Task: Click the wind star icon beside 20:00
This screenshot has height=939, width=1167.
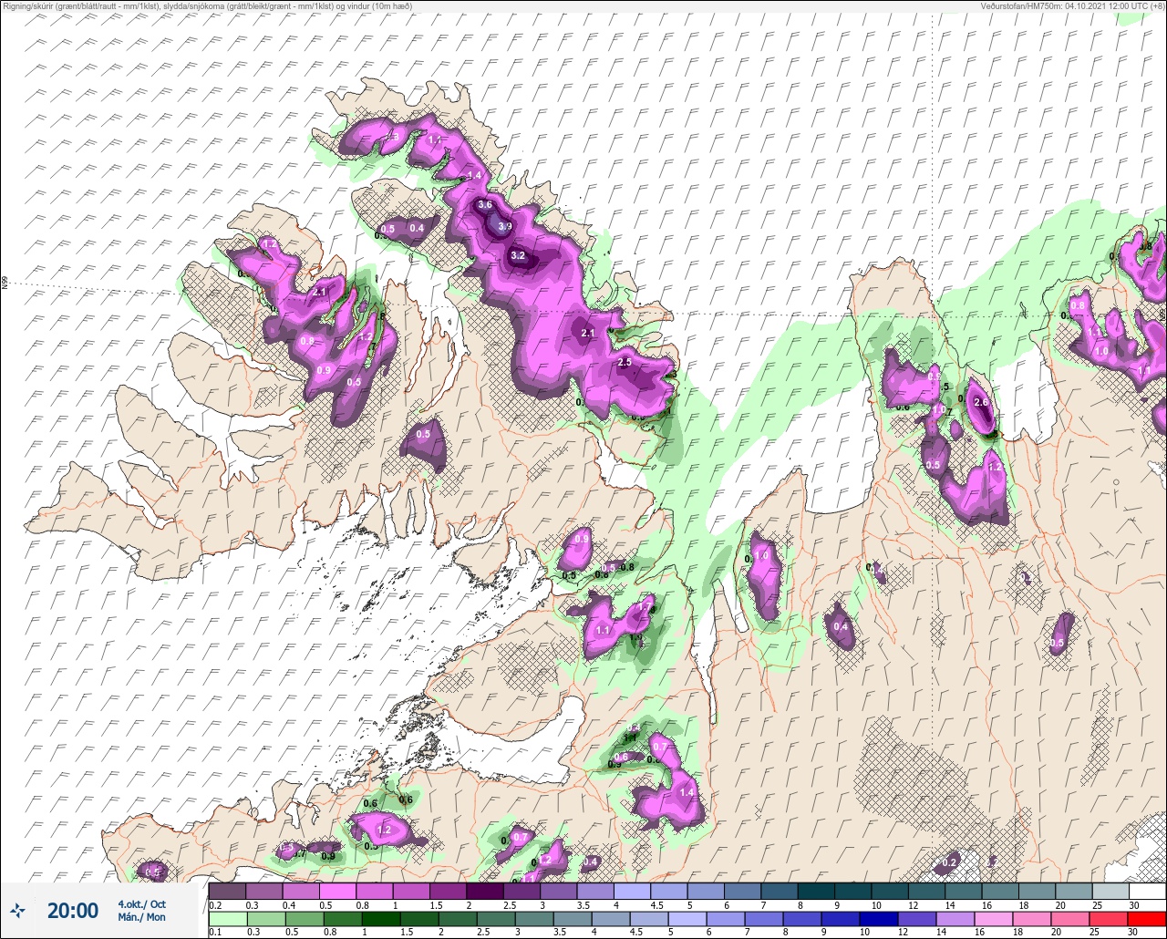Action: click(x=17, y=910)
